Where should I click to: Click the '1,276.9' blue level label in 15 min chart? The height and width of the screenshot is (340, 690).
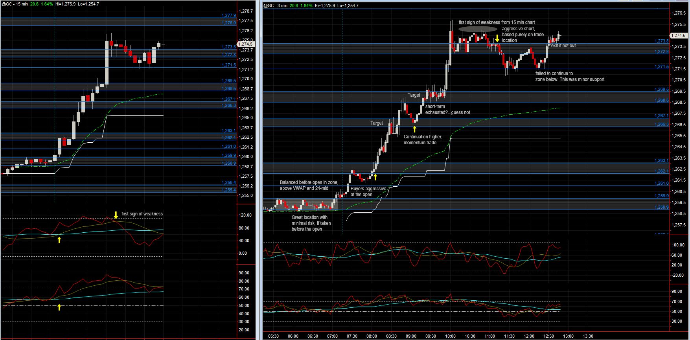[229, 23]
